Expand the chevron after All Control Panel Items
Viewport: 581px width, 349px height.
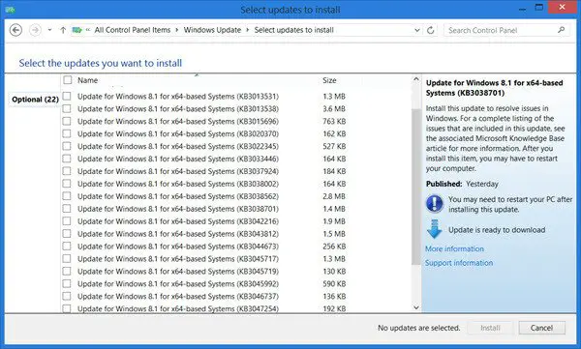coord(177,30)
